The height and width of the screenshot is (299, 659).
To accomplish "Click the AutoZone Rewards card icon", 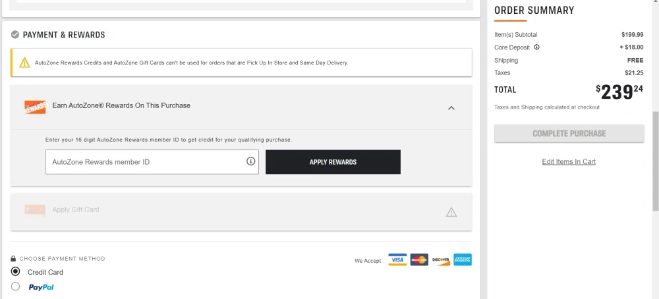I will tap(35, 107).
